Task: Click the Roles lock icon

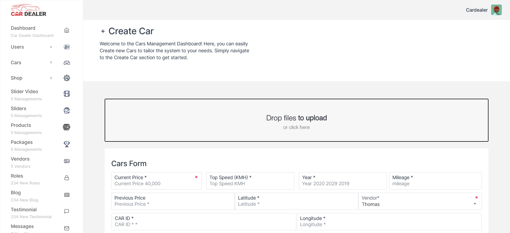Action: coord(67,178)
